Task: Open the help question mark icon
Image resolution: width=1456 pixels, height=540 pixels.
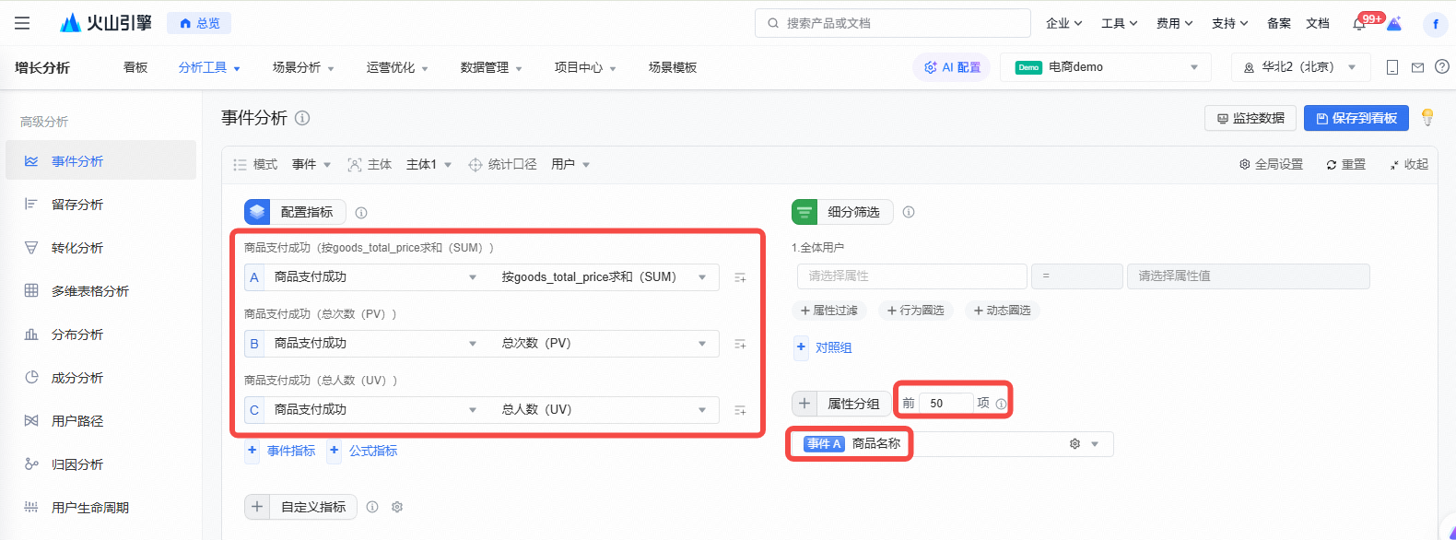Action: [x=1442, y=66]
